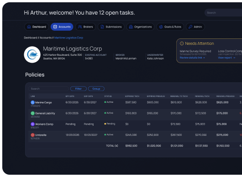
Task: Sort by the Line column header
Action: click(x=33, y=97)
